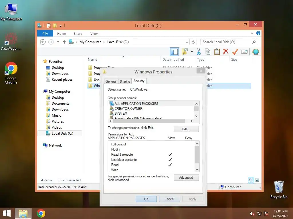Viewport: 293px width, 219px height.
Task: Open Network in navigation pane
Action: [55, 145]
